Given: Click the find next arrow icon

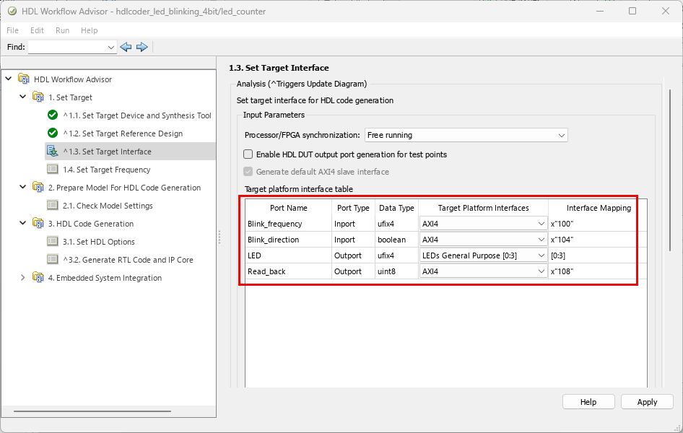Looking at the screenshot, I should point(142,47).
